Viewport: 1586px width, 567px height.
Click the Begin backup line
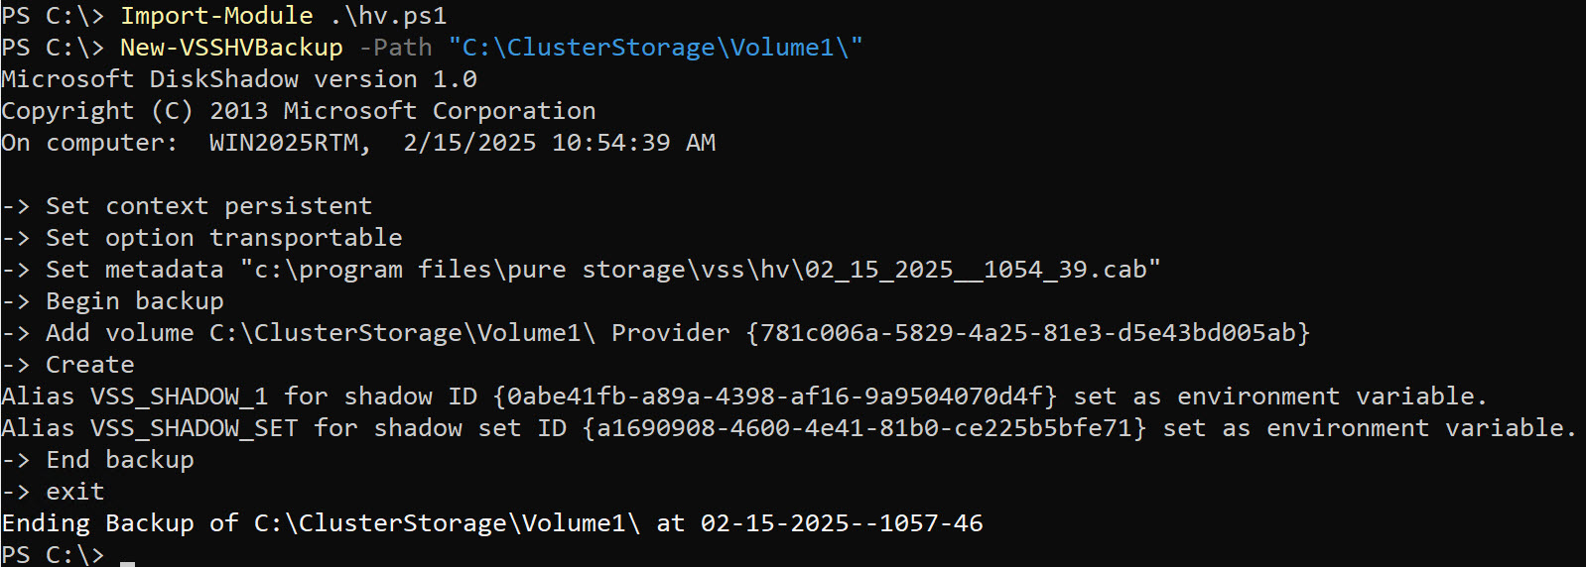[134, 301]
